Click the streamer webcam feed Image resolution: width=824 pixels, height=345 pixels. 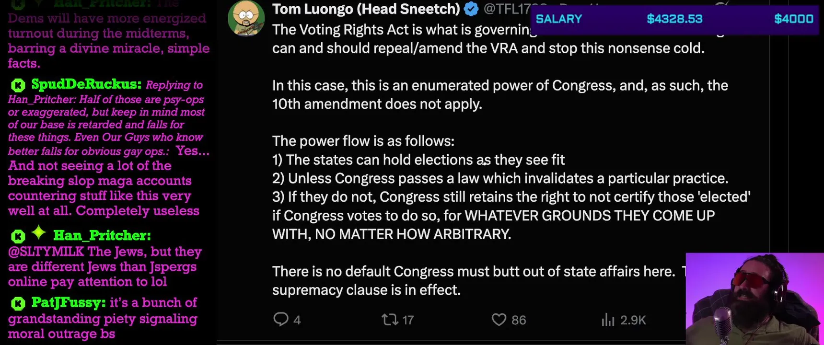click(x=754, y=299)
